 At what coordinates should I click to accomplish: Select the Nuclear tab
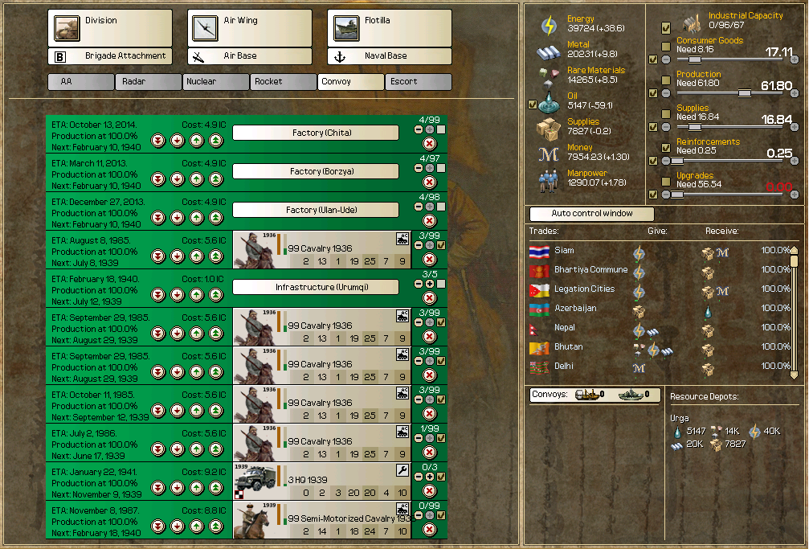point(215,82)
